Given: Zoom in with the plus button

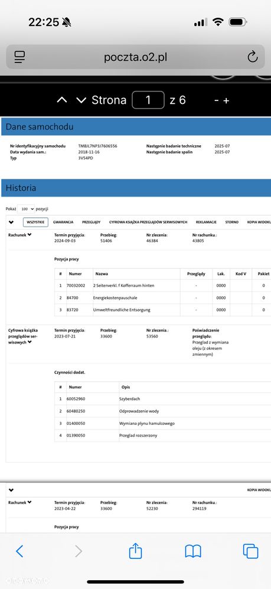Looking at the screenshot, I should tap(226, 101).
